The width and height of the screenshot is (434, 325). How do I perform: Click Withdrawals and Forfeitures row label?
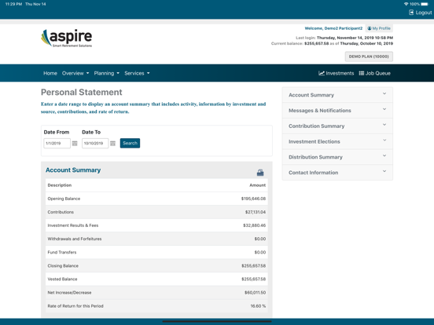(75, 239)
